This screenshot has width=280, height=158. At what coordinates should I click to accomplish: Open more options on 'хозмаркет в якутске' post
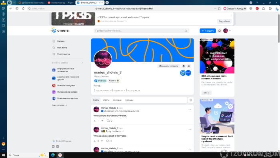click(190, 130)
